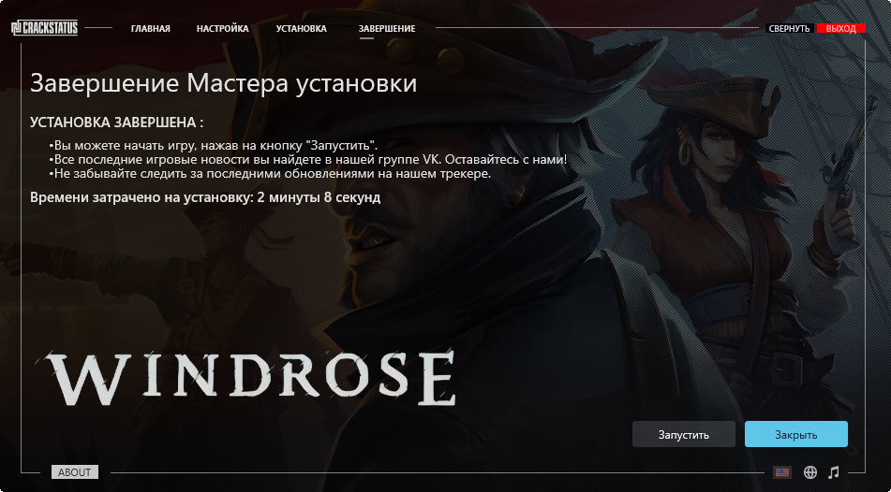The height and width of the screenshot is (492, 891).
Task: Switch to the НАСТРОЙКА tab
Action: pyautogui.click(x=223, y=28)
